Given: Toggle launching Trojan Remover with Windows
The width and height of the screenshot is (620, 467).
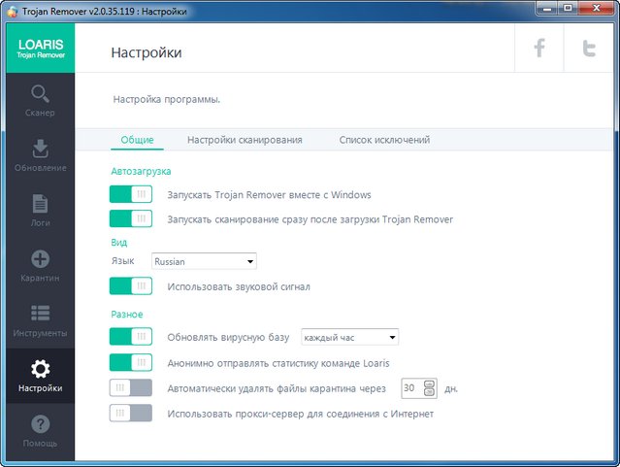Looking at the screenshot, I should (131, 194).
